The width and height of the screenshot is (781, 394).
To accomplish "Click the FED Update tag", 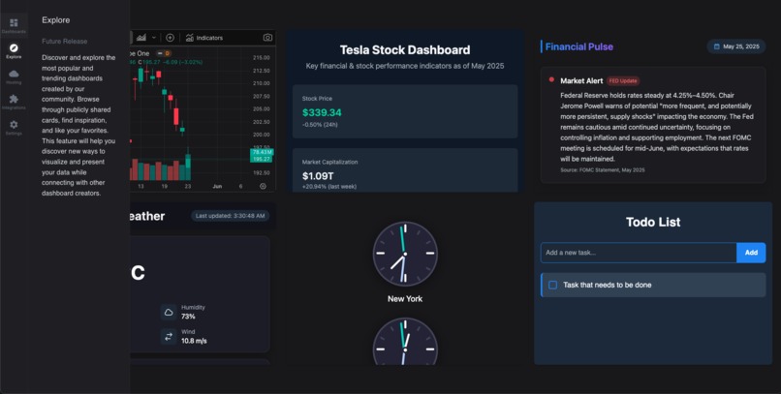I will (x=623, y=81).
